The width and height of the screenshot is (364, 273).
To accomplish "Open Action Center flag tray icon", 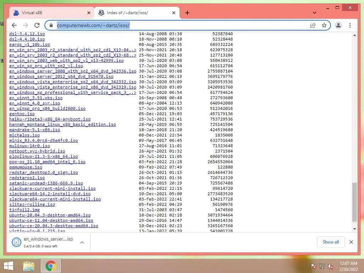I will [313, 266].
